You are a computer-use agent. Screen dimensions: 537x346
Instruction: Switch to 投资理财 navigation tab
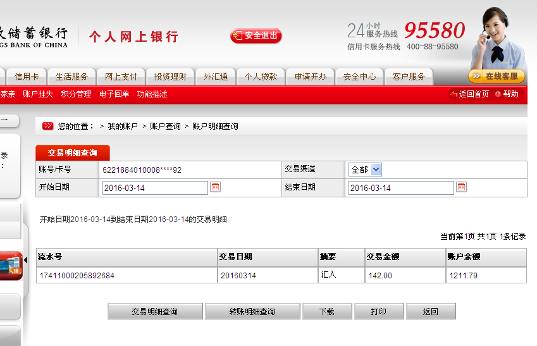click(x=170, y=77)
